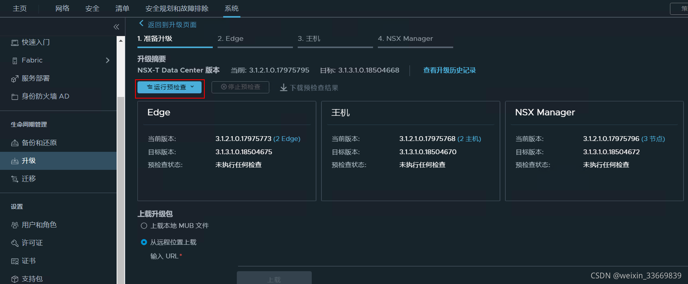The height and width of the screenshot is (284, 688).
Task: Expand the Fabric submenu chevron
Action: 107,60
